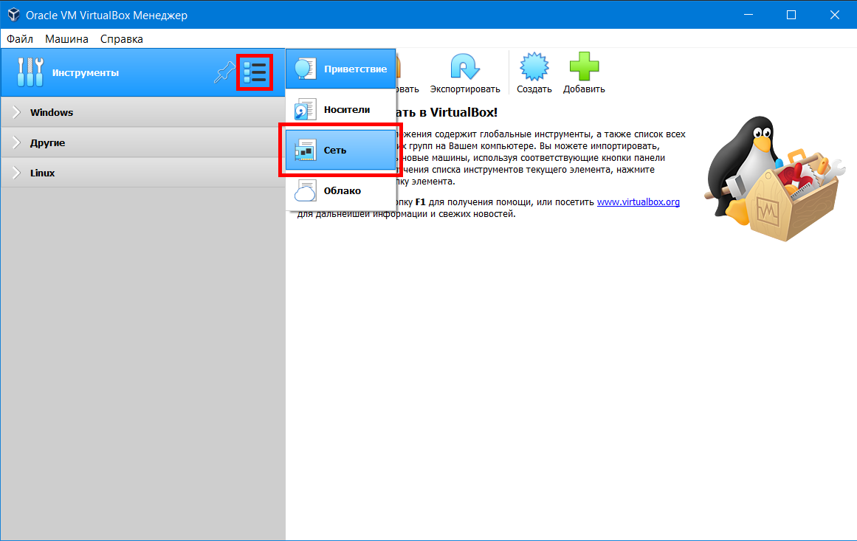
Task: Choose Сеть in the tools popup
Action: click(x=340, y=150)
